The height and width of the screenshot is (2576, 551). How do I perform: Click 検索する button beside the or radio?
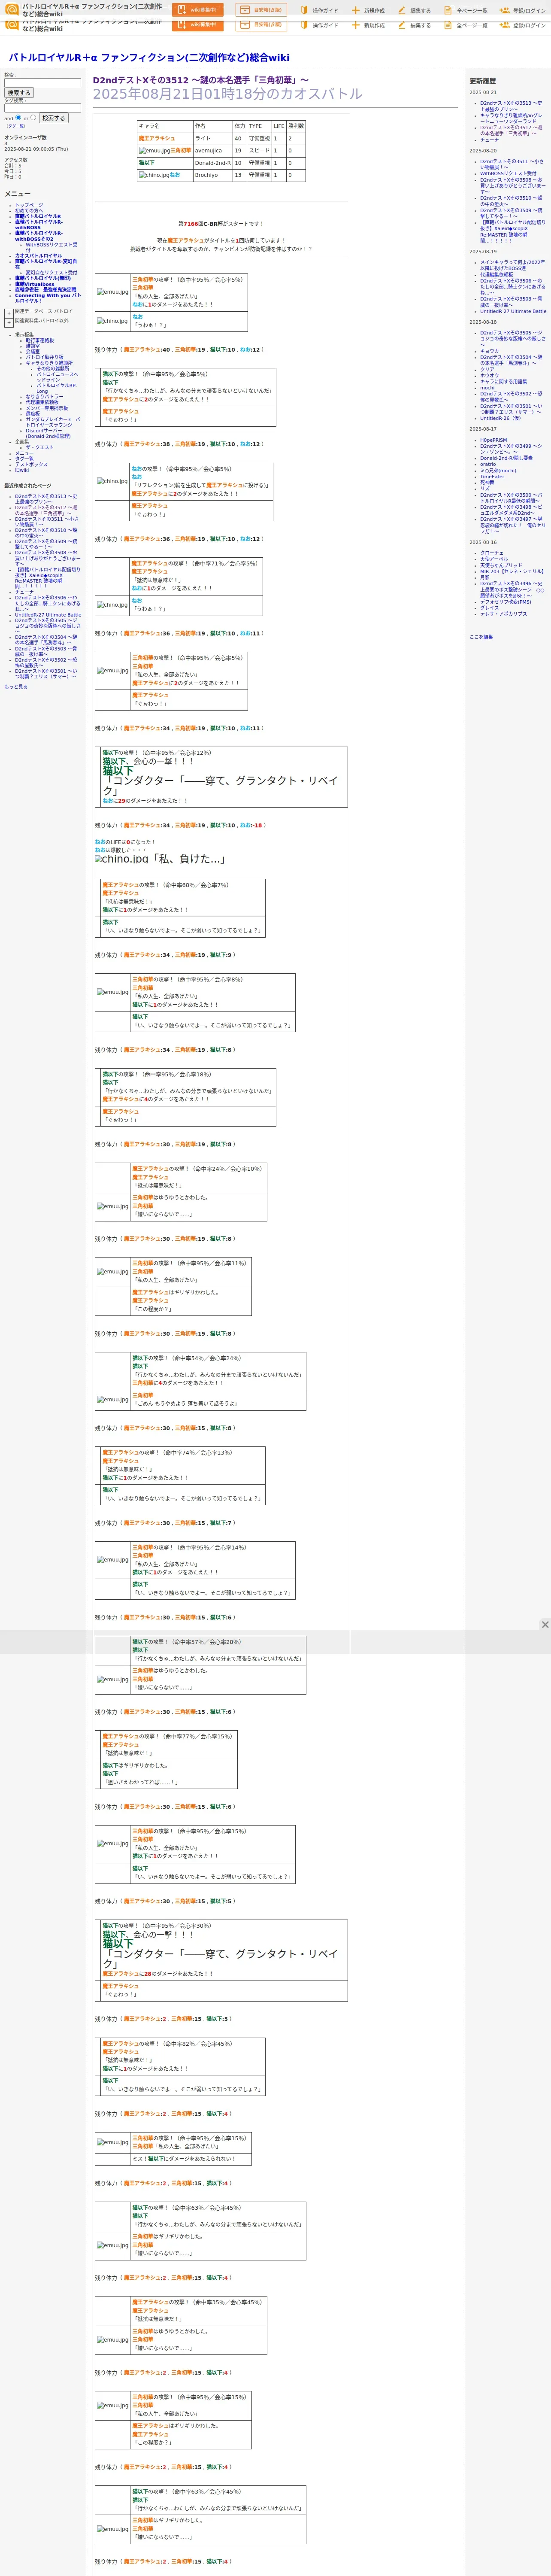pos(54,118)
